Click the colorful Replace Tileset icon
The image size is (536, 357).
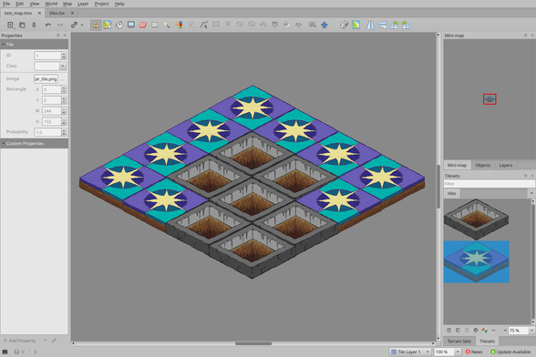pos(484,331)
